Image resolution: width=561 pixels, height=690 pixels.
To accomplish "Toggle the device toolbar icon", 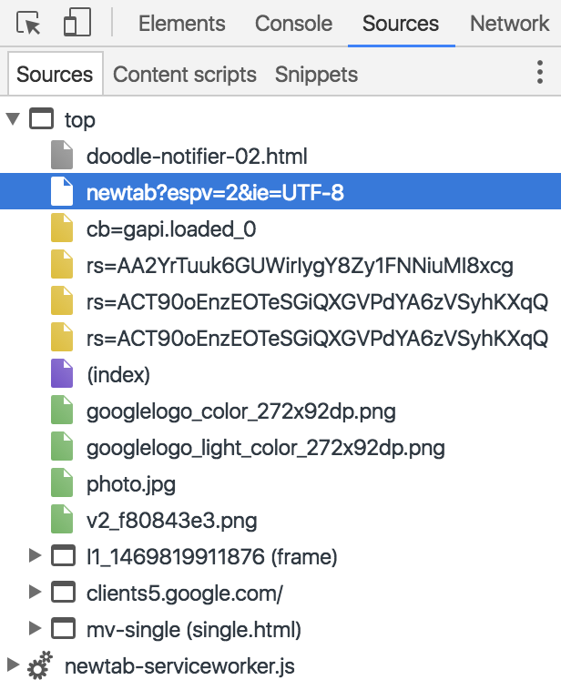I will coord(77,23).
